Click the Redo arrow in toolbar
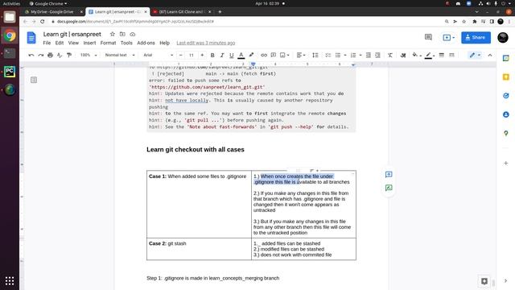Viewport: 515px width, 290px height. point(41,55)
